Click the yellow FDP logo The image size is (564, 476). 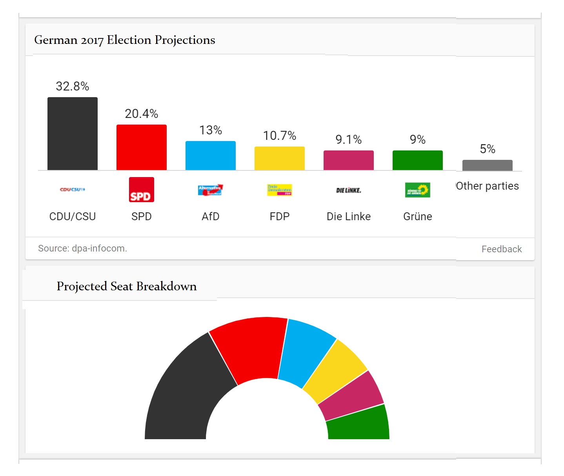[280, 190]
